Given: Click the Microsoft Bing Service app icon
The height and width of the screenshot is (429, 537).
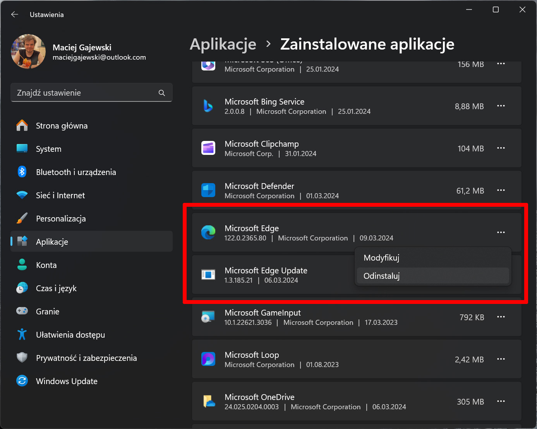Looking at the screenshot, I should coord(208,106).
